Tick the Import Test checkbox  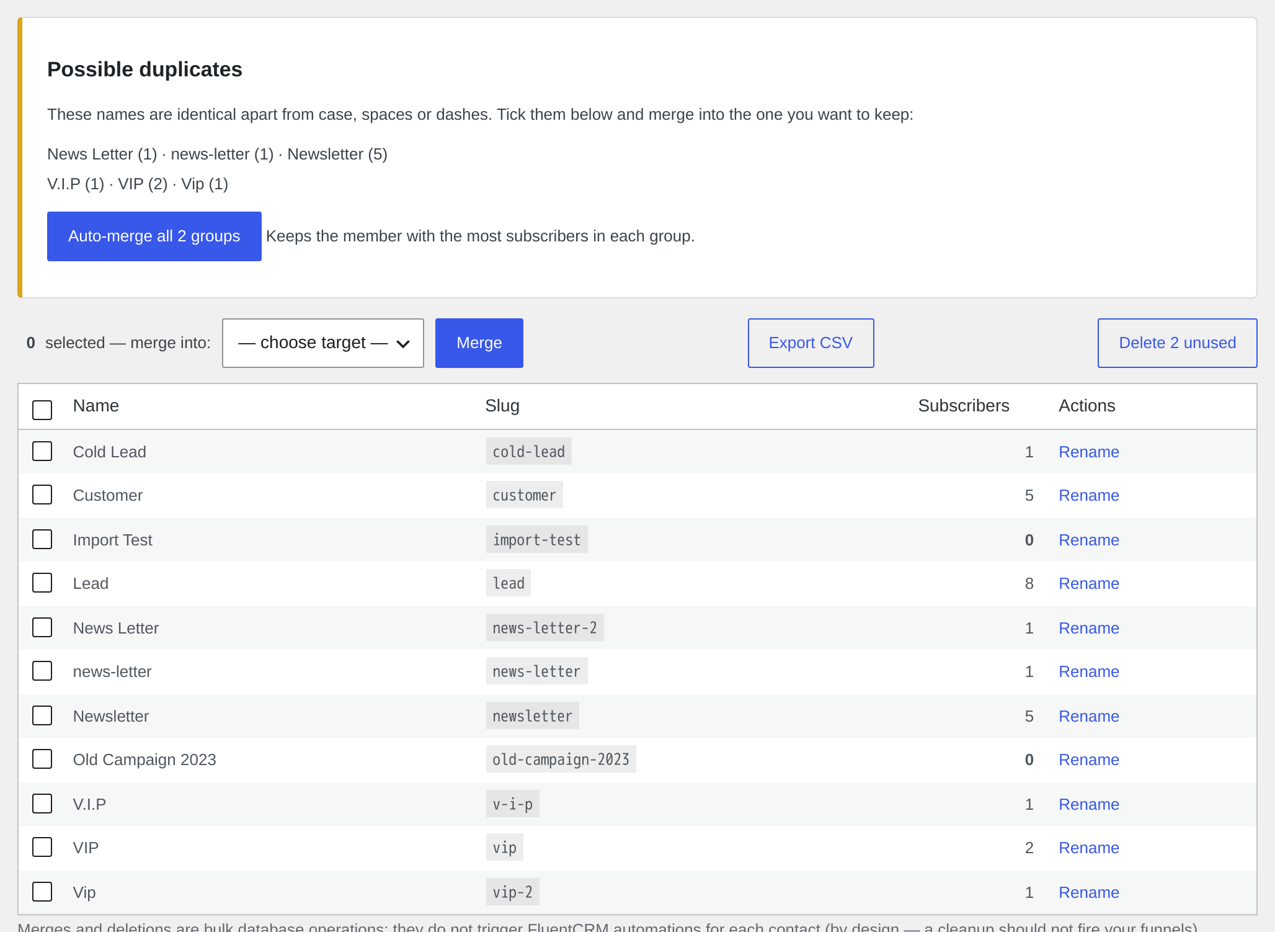(x=42, y=539)
